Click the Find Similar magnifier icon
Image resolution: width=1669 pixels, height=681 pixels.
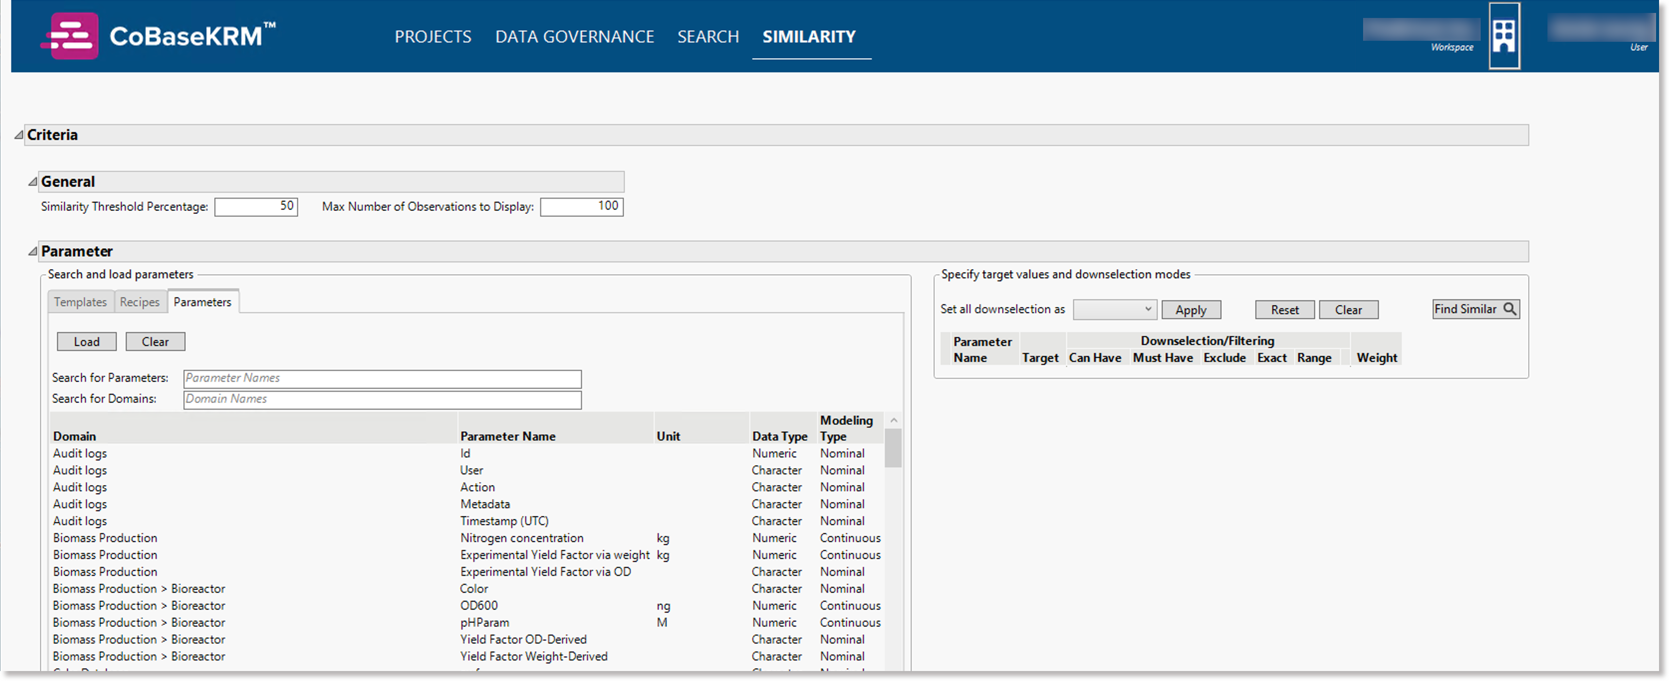click(x=1509, y=310)
